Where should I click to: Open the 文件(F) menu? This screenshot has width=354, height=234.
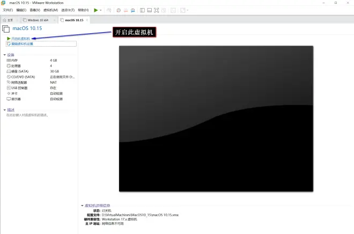click(8, 10)
